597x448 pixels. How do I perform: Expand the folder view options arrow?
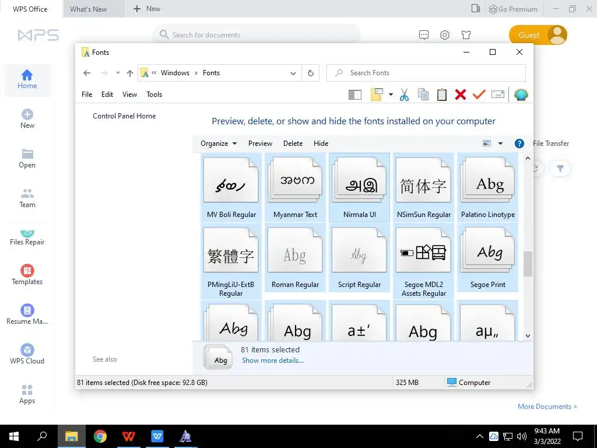391,94
